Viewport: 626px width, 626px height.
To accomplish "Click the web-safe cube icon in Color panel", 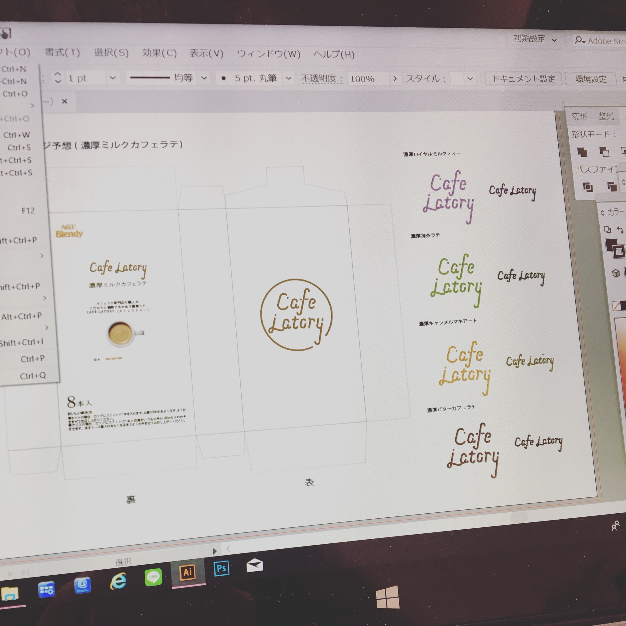I will (x=616, y=273).
